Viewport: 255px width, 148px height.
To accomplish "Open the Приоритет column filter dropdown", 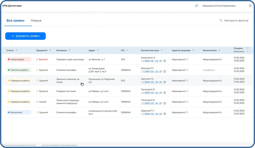I will (x=51, y=50).
